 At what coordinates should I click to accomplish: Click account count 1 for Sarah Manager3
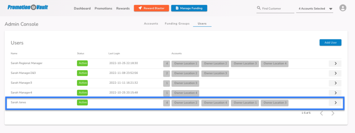pyautogui.click(x=167, y=83)
